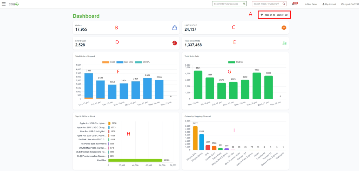The image size is (359, 171).
Task: Click the Logout link in top bar
Action: coord(349,4)
